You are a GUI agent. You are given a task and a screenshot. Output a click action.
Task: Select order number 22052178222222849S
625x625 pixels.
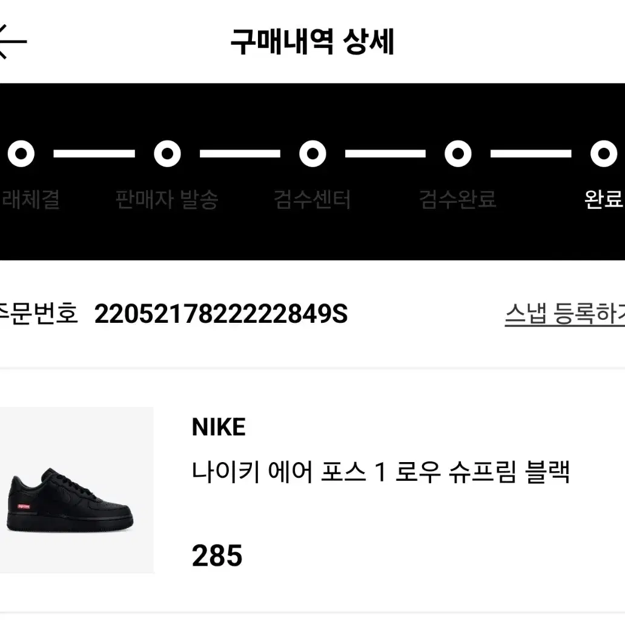221,314
